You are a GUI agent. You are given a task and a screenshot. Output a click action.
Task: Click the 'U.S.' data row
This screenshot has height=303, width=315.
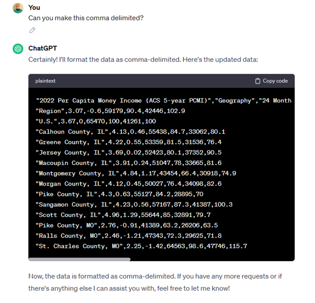(96, 121)
